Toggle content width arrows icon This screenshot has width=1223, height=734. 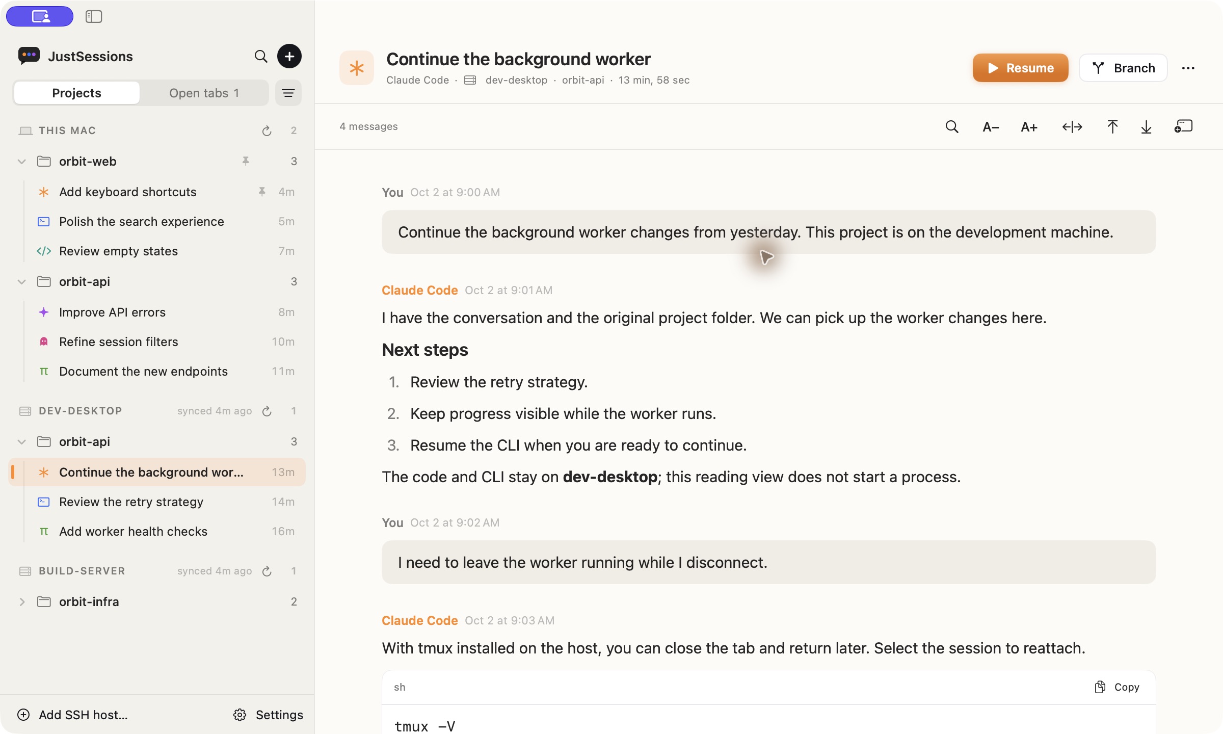point(1072,126)
